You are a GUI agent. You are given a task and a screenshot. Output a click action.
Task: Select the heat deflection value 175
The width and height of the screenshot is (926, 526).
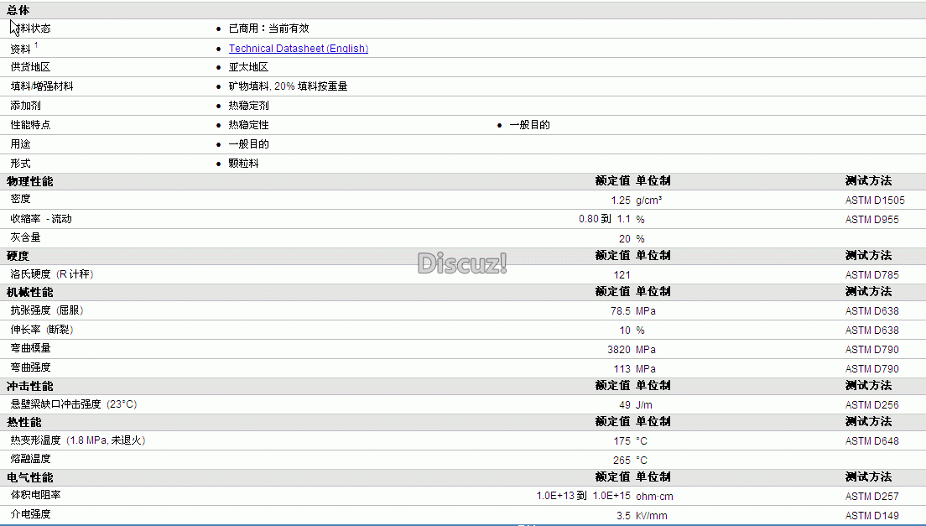click(x=622, y=441)
